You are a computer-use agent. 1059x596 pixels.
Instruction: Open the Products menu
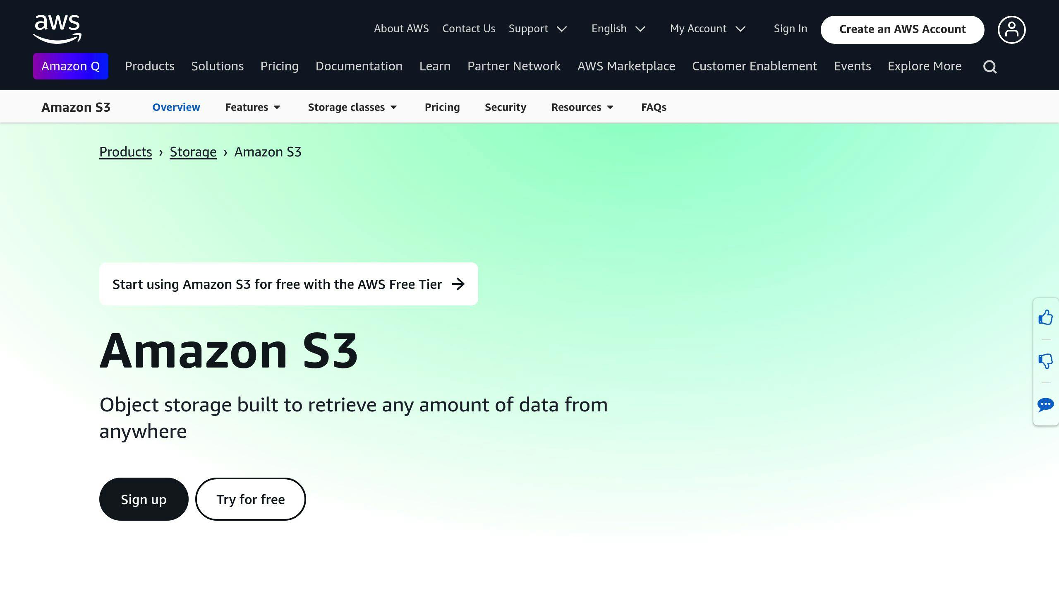click(x=150, y=66)
